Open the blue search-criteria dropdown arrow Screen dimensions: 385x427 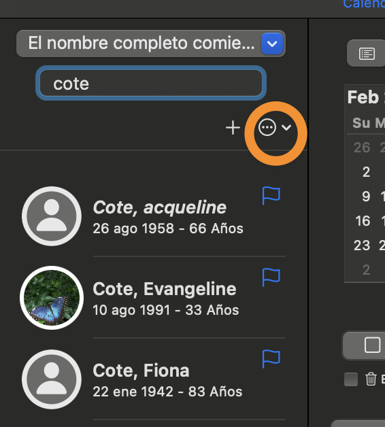[272, 44]
